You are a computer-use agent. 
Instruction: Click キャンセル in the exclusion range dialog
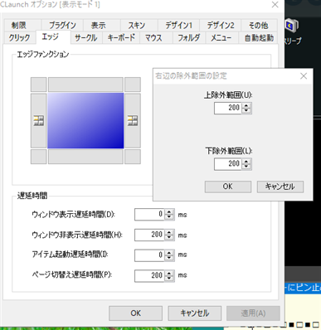click(280, 187)
